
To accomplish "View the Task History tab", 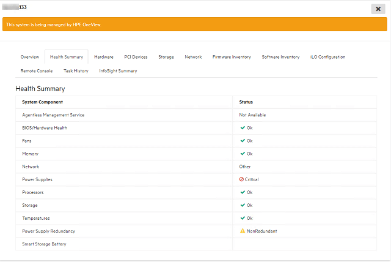I will pyautogui.click(x=76, y=71).
